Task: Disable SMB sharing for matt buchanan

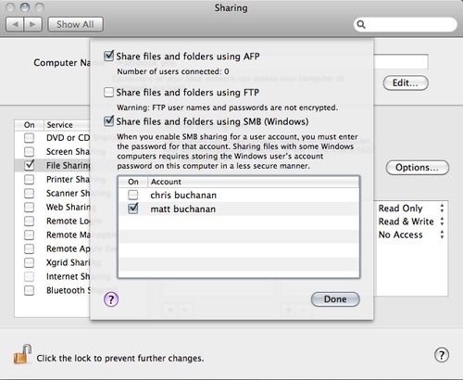Action: (133, 209)
